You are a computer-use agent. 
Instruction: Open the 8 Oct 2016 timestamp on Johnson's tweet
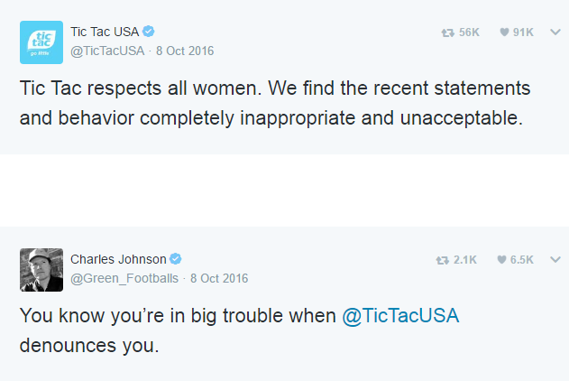point(218,278)
